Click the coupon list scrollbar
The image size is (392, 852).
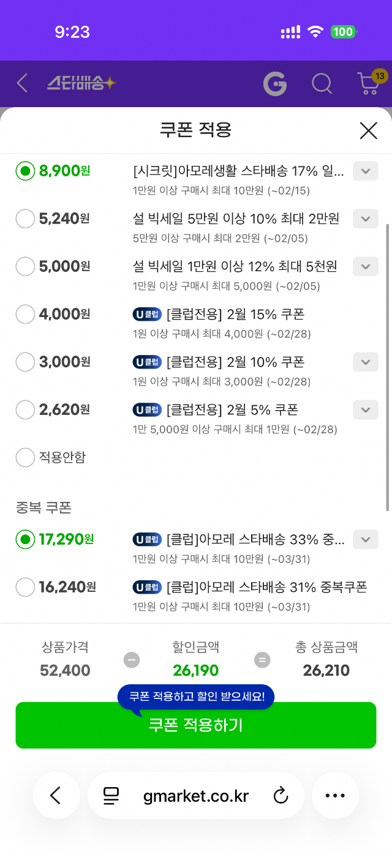(387, 367)
